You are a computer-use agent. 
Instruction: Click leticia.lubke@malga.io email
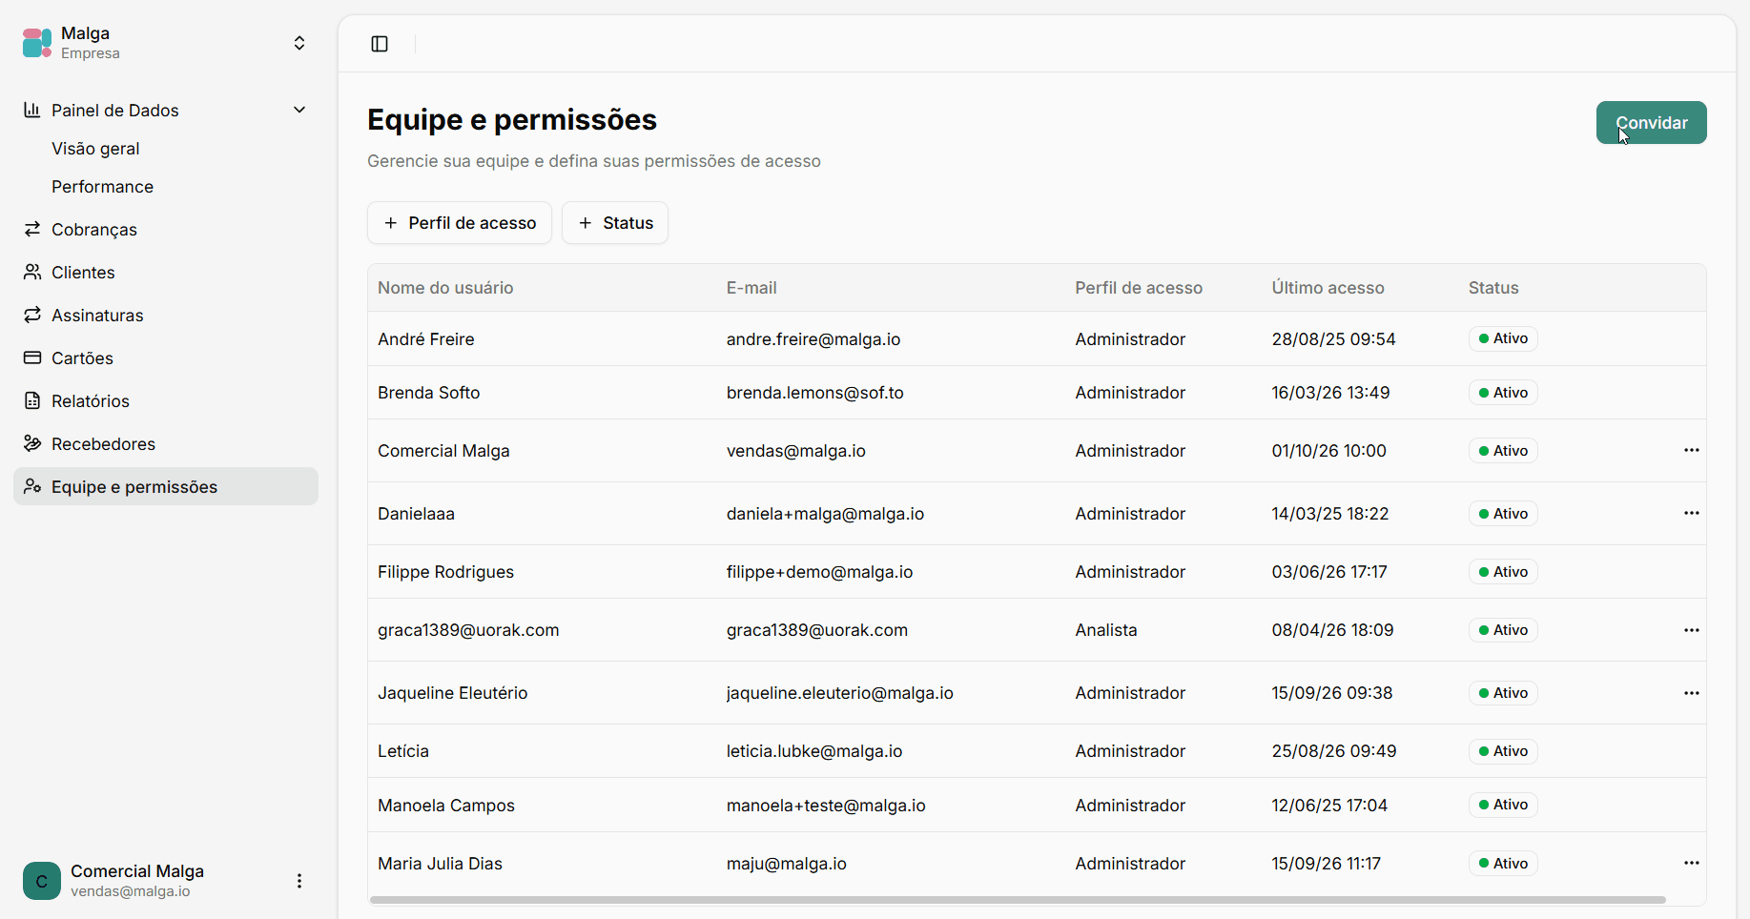814,751
